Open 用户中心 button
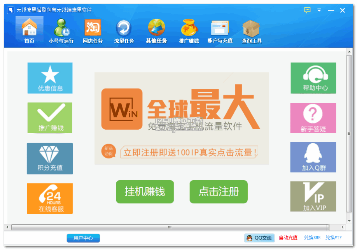Viewport: 357px width, 250px height. 83,238
